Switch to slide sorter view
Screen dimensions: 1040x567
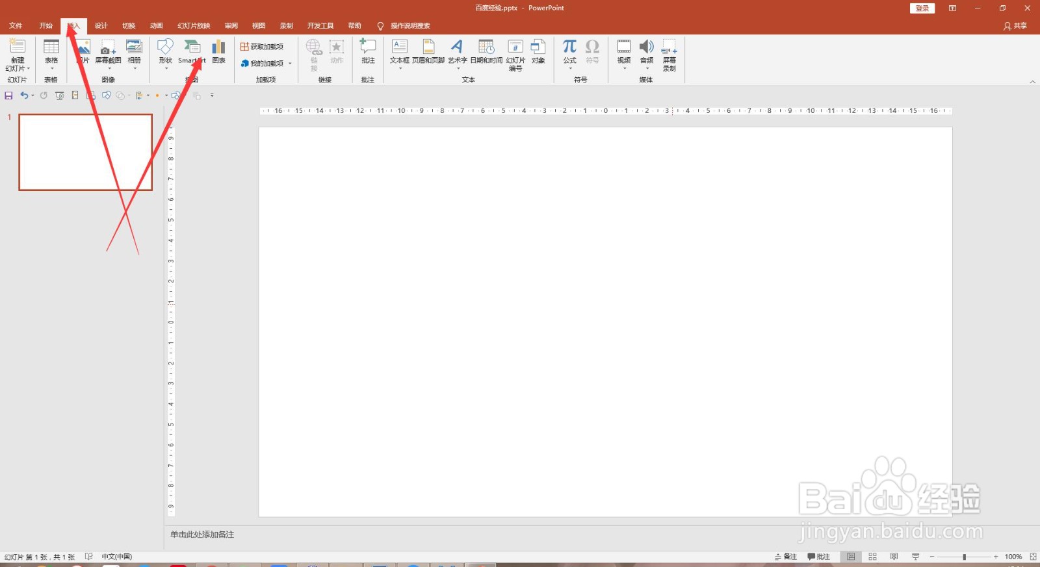873,557
